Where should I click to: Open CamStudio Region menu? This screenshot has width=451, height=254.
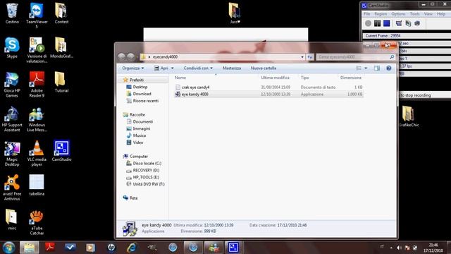[x=381, y=14]
